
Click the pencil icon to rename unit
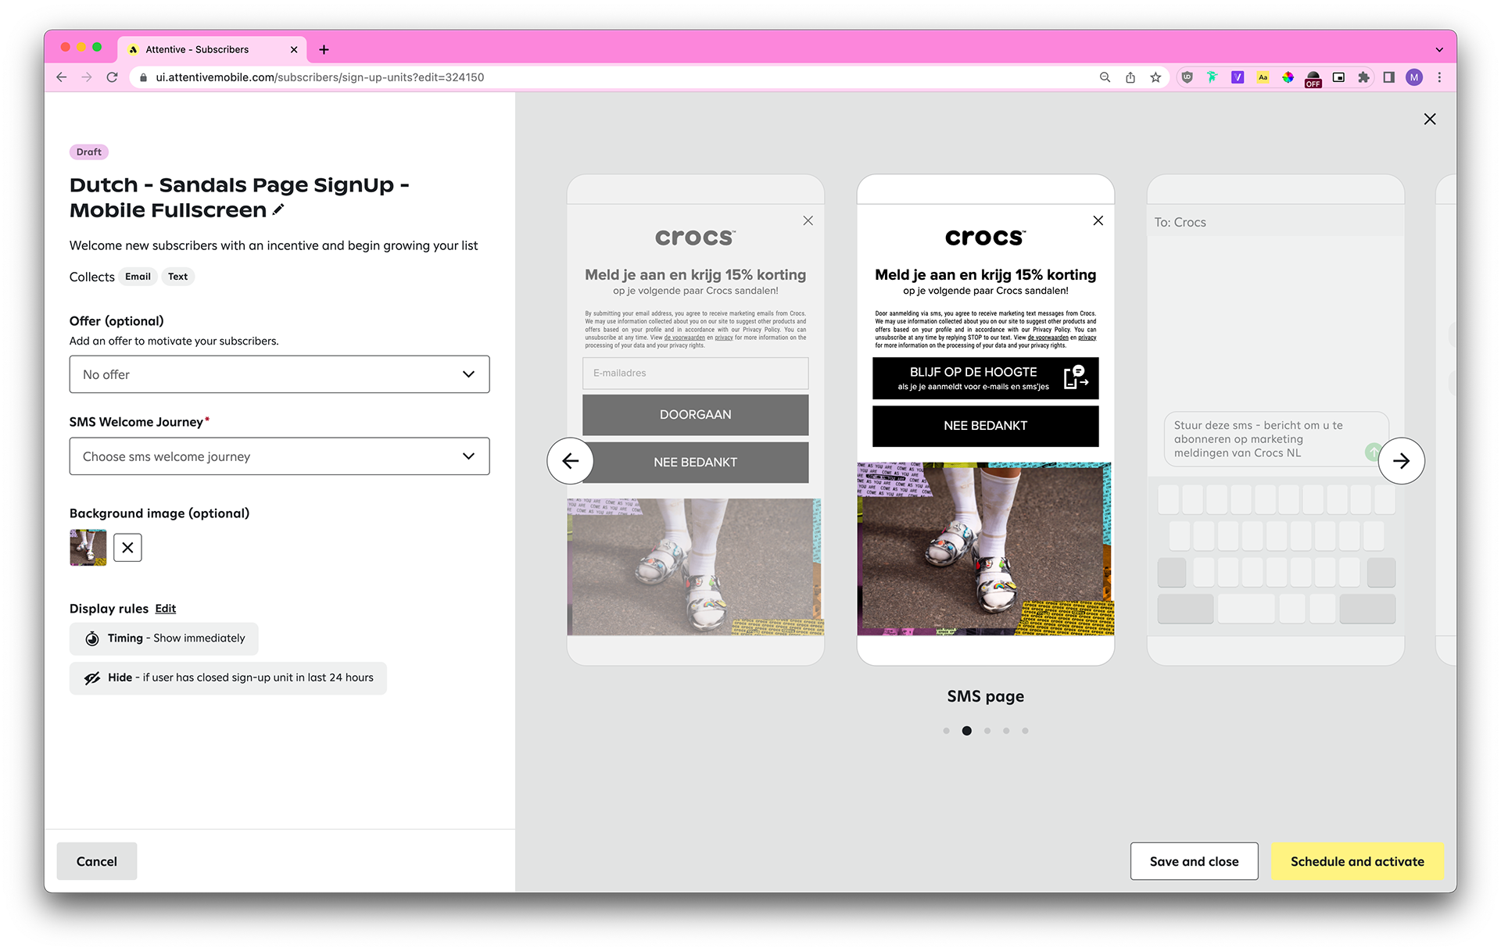[x=278, y=209]
